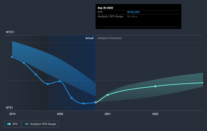Click the 'Sep 30 2020' tooltip date heading

click(x=105, y=8)
